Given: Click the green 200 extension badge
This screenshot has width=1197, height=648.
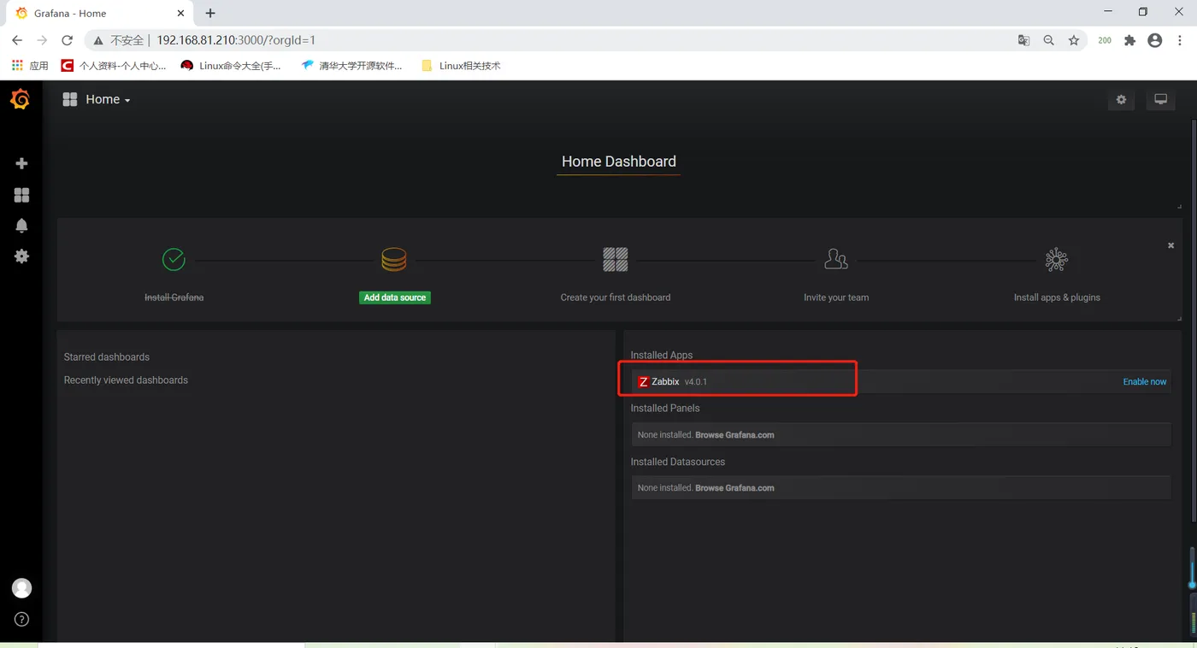Looking at the screenshot, I should coord(1105,40).
